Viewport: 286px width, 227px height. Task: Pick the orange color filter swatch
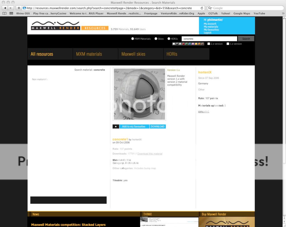click(199, 44)
